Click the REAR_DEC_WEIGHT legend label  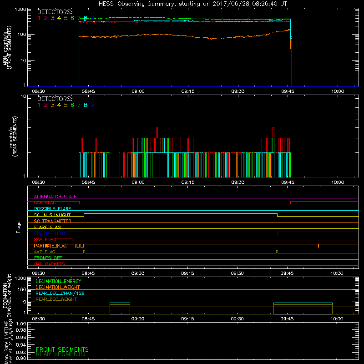[56, 299]
